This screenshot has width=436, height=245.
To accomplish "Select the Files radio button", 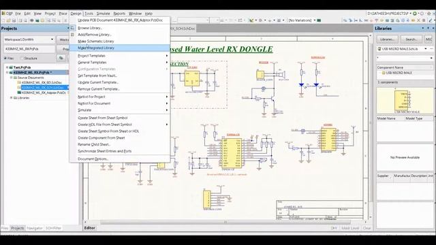I will (5, 59).
